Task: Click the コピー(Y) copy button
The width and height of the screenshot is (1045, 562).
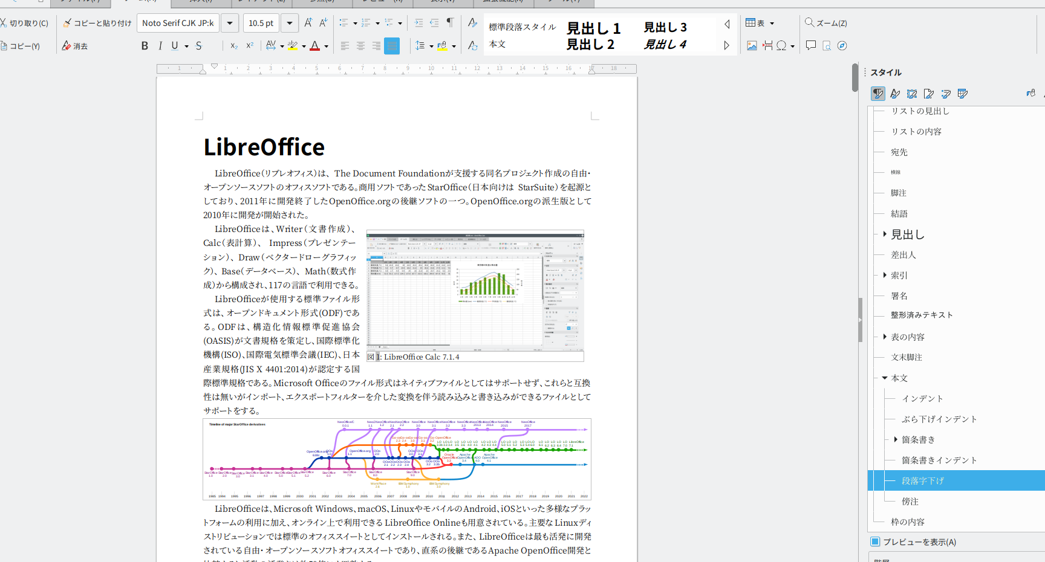Action: tap(20, 46)
